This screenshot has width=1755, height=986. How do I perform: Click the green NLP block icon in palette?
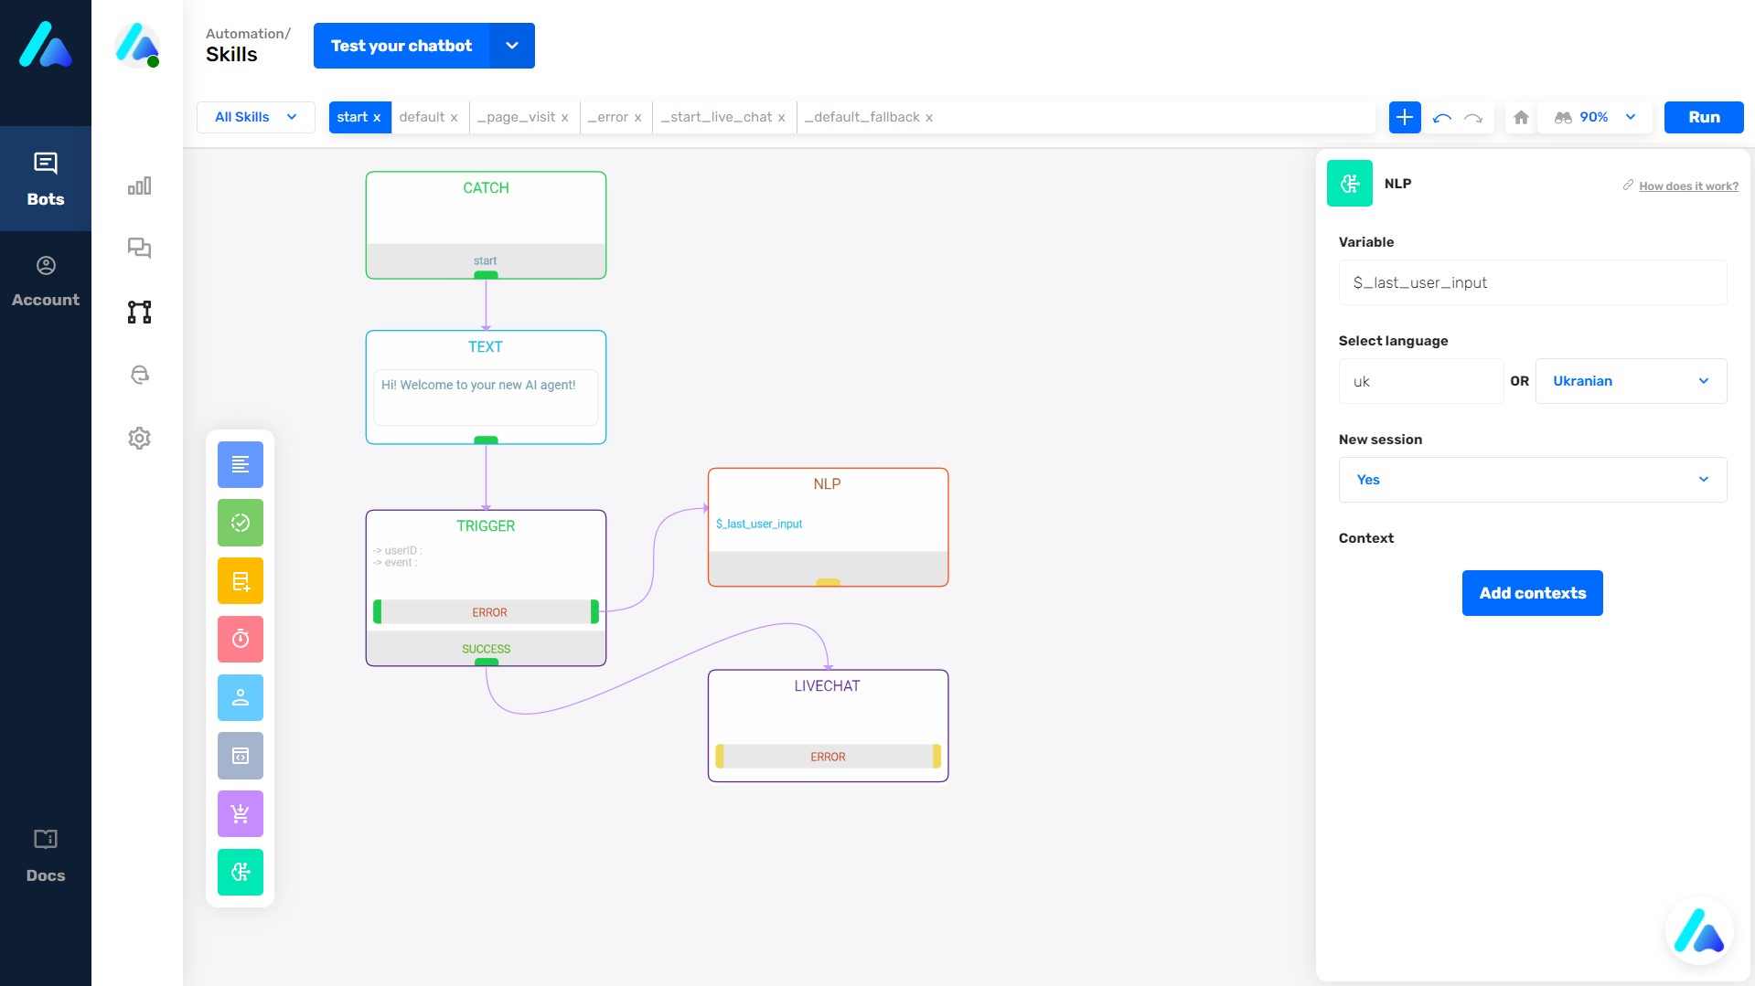pos(240,872)
